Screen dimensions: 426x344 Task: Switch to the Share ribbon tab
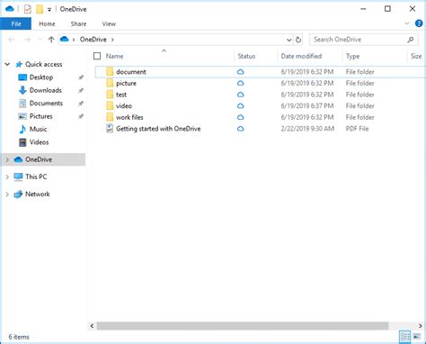click(x=78, y=23)
